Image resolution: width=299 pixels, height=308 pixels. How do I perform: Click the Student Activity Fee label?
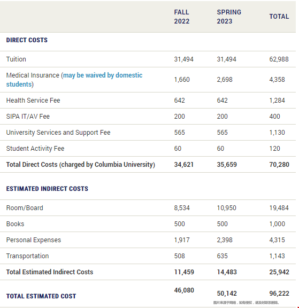pyautogui.click(x=35, y=149)
